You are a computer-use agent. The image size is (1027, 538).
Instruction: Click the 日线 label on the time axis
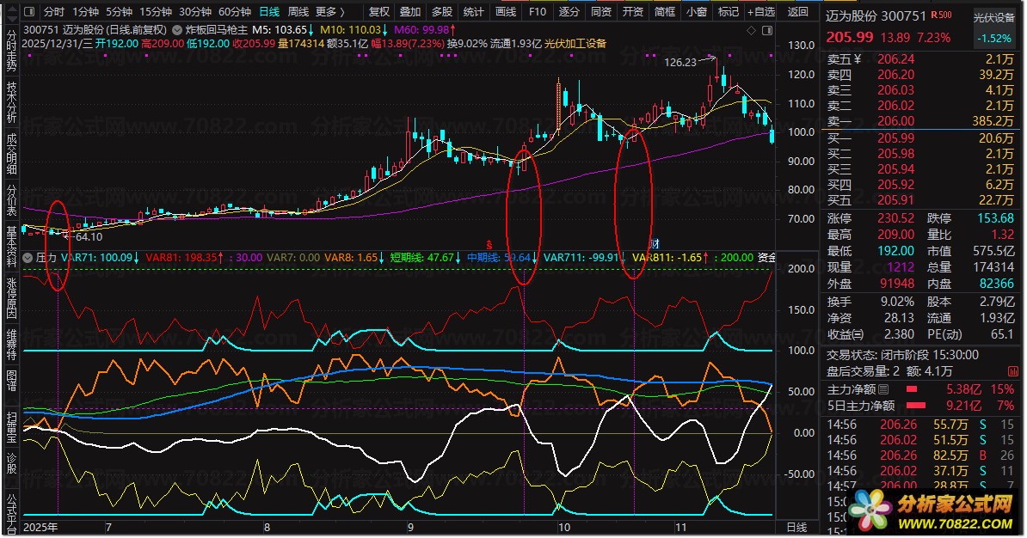tap(796, 526)
